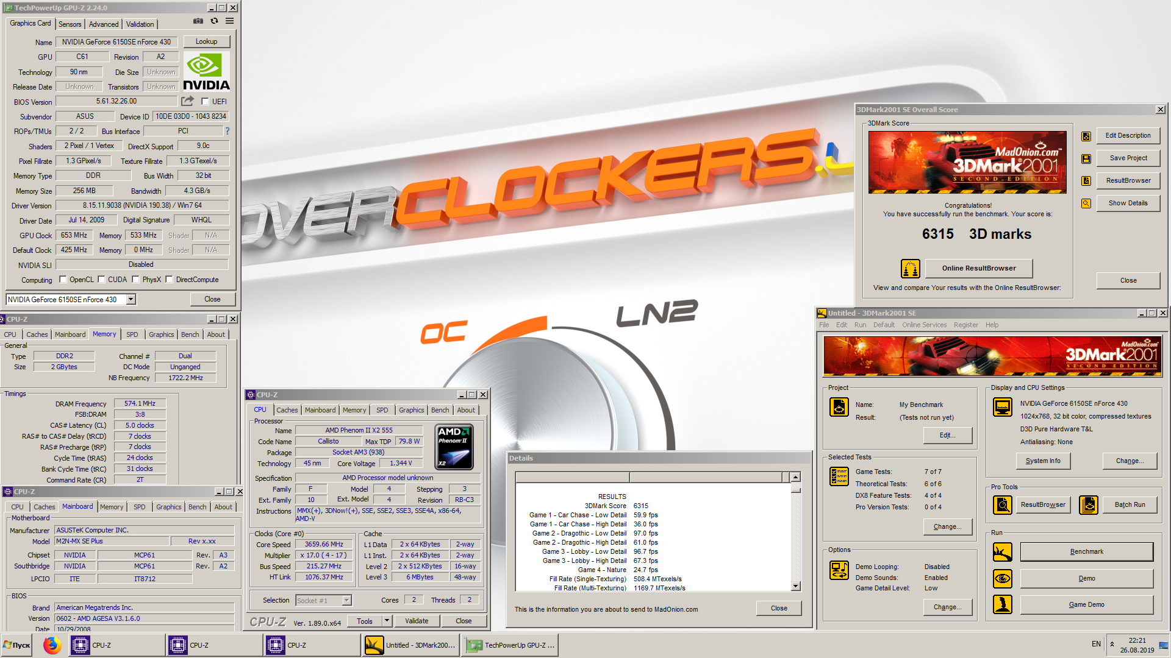Viewport: 1171px width, 658px height.
Task: Click the DRAM Frequency value 574.1 MHz
Action: 140,403
